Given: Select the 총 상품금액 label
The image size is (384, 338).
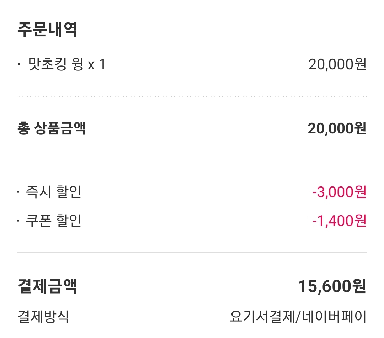Looking at the screenshot, I should [x=52, y=128].
